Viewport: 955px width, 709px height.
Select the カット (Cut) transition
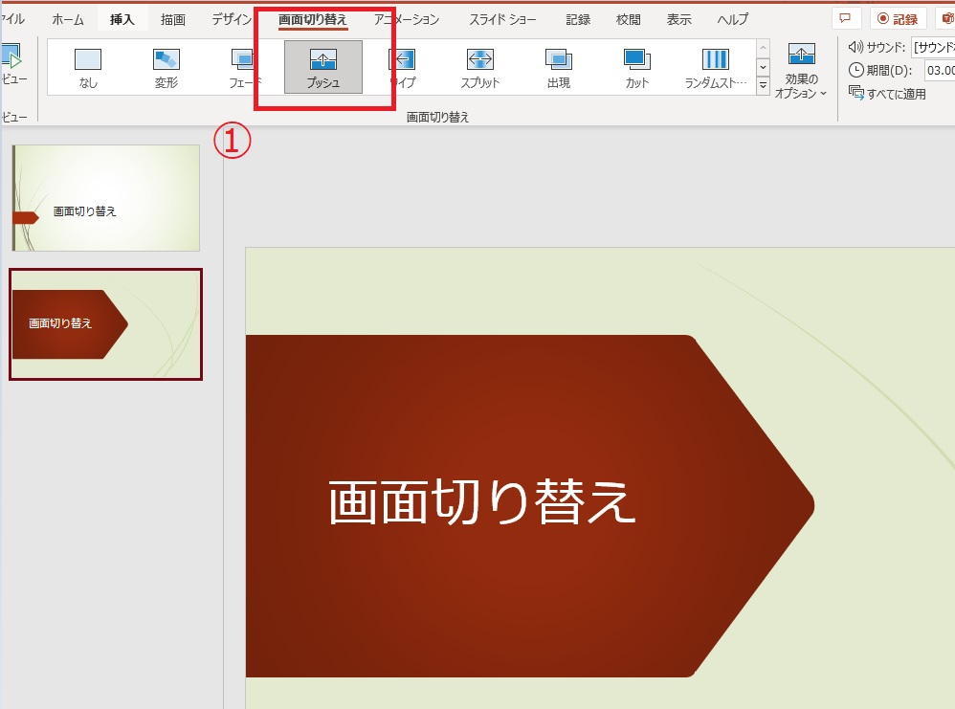(x=637, y=67)
